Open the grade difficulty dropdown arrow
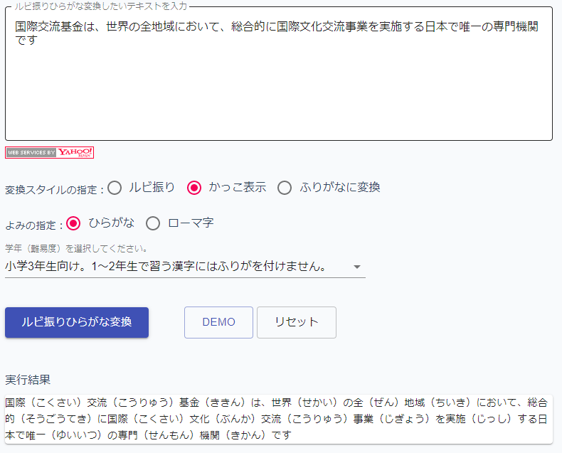Screen dimensions: 562x453 356,267
